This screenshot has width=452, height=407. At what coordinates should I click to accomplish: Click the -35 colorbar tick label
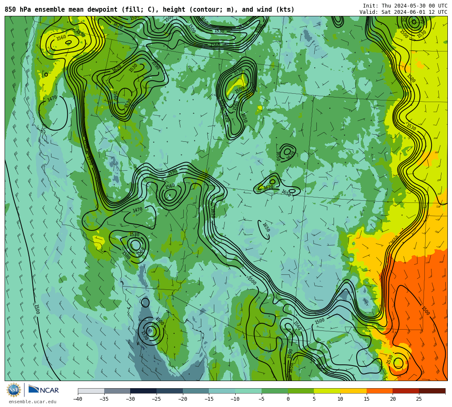(104, 399)
